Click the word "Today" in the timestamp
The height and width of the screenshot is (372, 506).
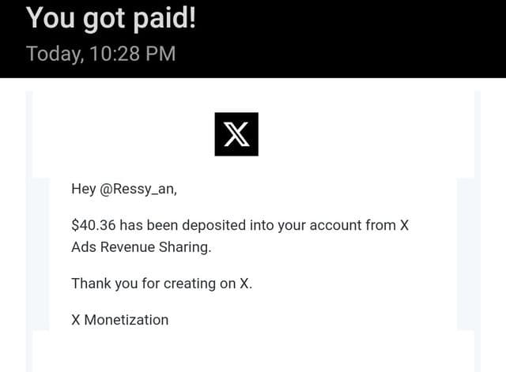(x=55, y=54)
